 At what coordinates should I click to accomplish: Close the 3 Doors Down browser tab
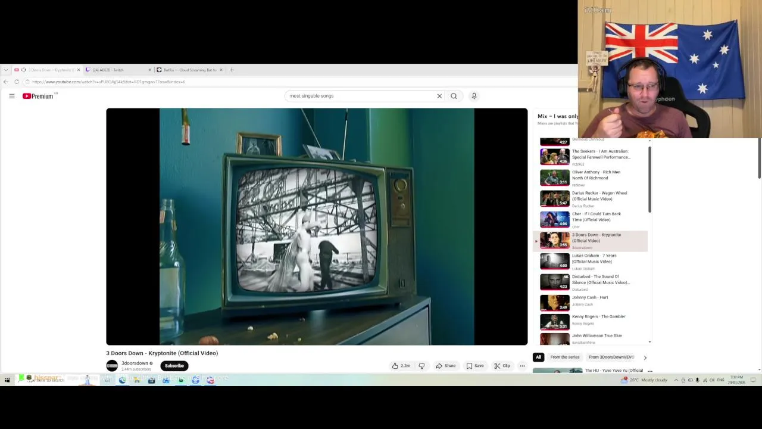tap(79, 70)
